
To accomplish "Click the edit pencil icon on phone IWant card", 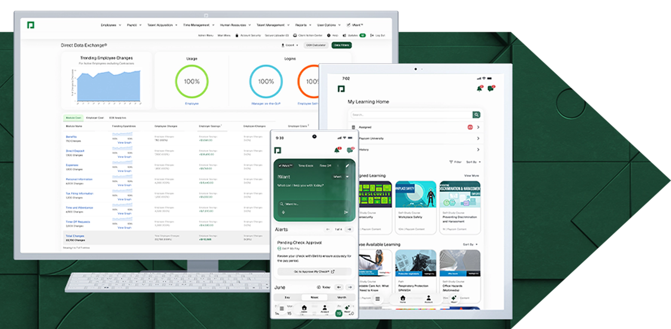I will pyautogui.click(x=347, y=166).
